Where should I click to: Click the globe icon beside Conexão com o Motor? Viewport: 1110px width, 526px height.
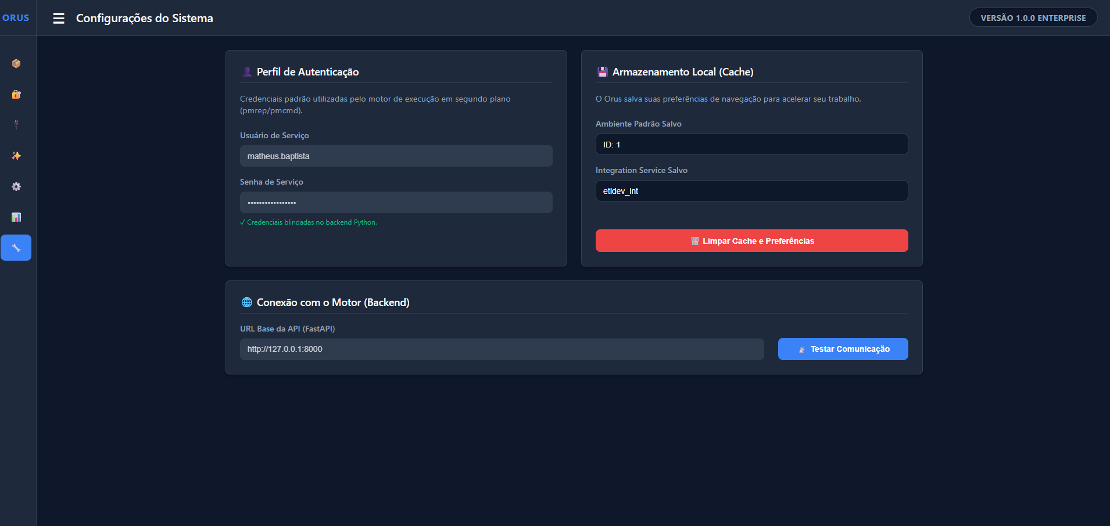(x=246, y=302)
